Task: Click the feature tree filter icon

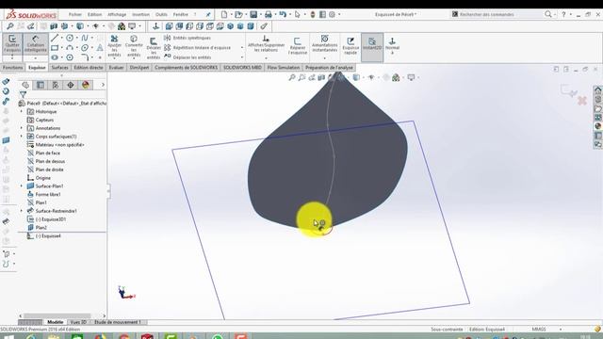Action: coord(23,94)
